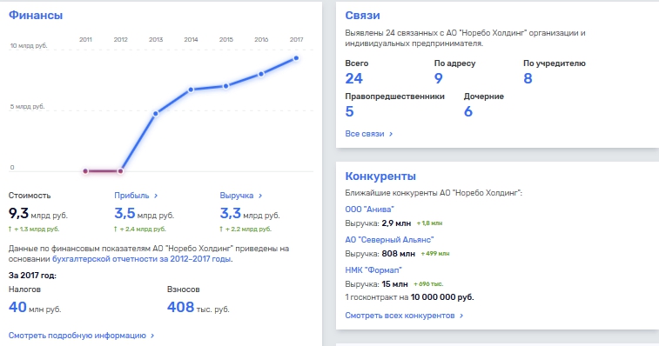
Task: Click the chevron arrow next to Прибыль
Action: tap(156, 196)
